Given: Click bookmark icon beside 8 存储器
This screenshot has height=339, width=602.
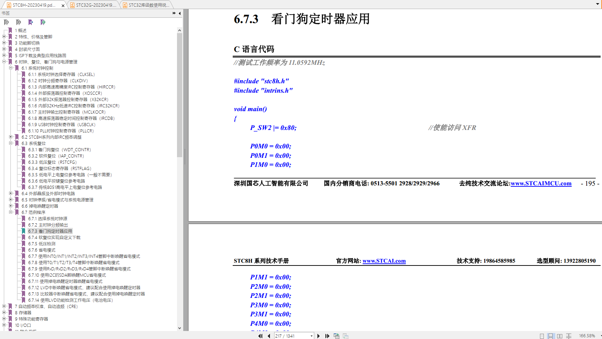Looking at the screenshot, I should click(x=10, y=313).
